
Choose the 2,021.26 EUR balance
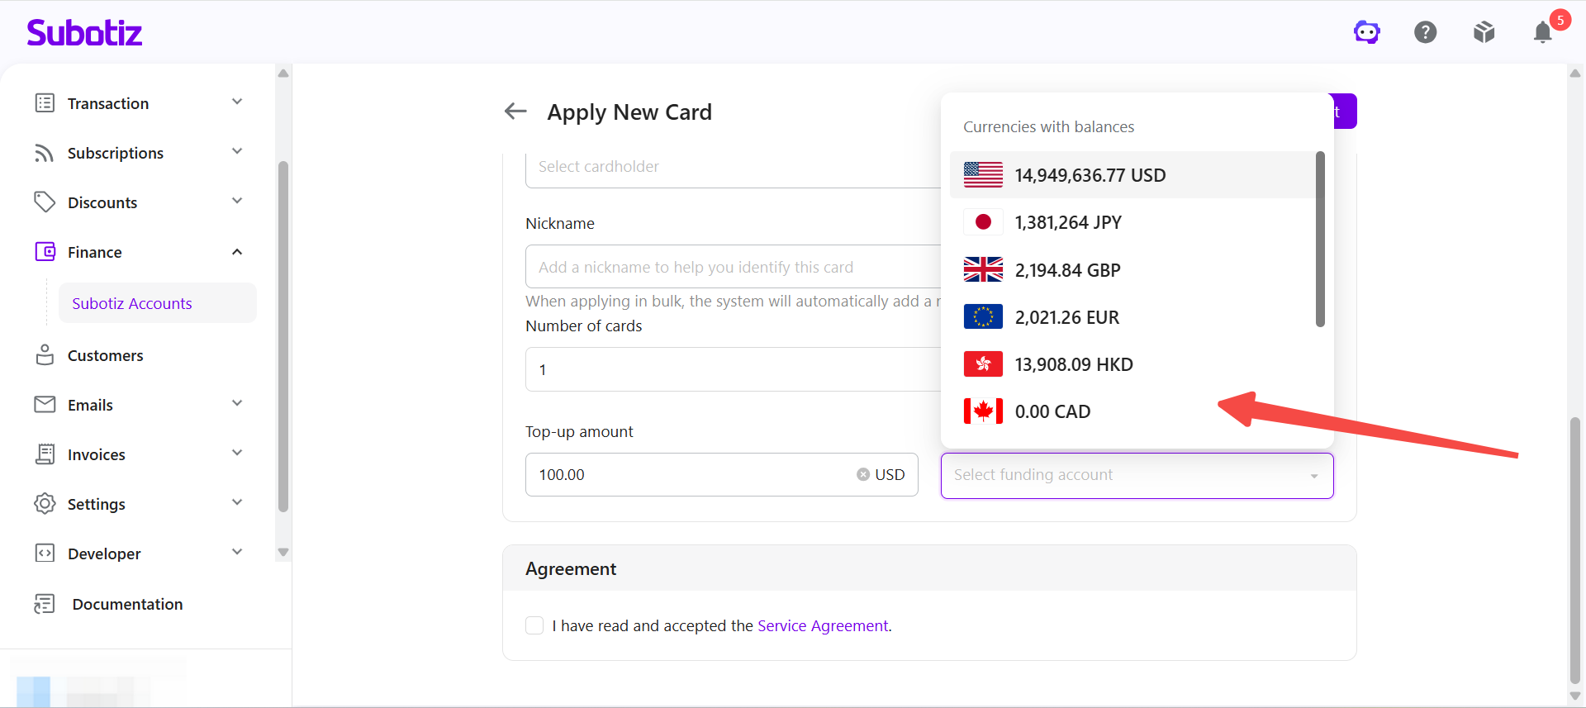1133,316
